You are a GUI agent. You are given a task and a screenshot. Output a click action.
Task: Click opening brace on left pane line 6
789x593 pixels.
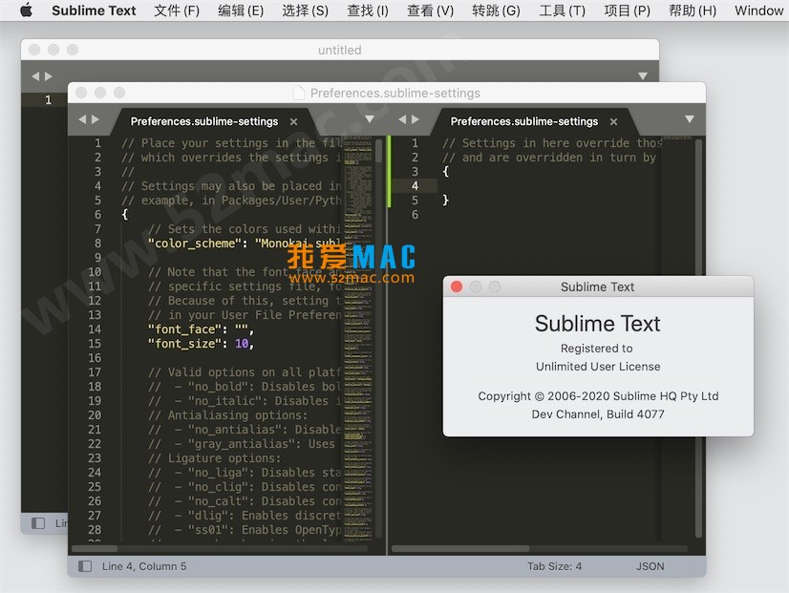tap(125, 215)
